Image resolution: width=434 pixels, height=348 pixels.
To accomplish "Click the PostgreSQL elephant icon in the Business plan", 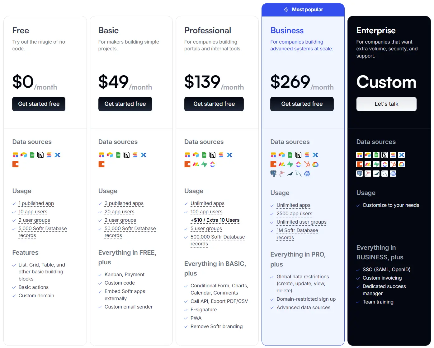I will [273, 174].
